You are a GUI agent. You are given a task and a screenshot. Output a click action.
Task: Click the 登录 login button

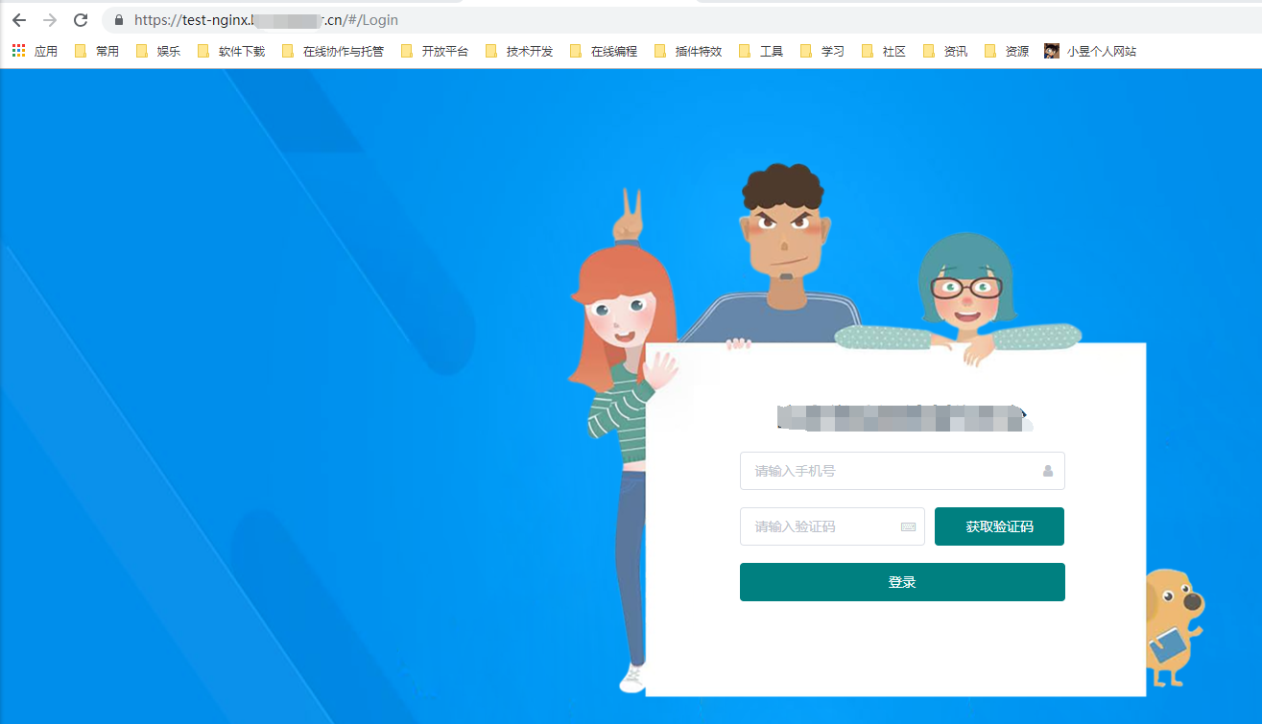click(x=902, y=582)
